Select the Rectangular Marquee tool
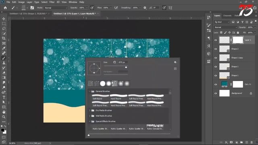258x145 pixels. 4,24
